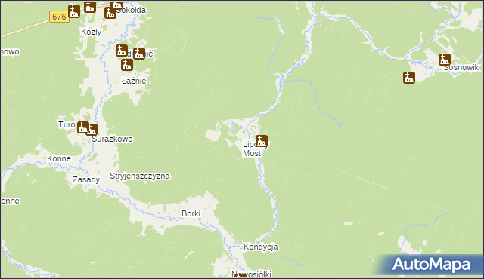
Task: Click the Nowosiółki label at the bottom edge
Action: (252, 274)
